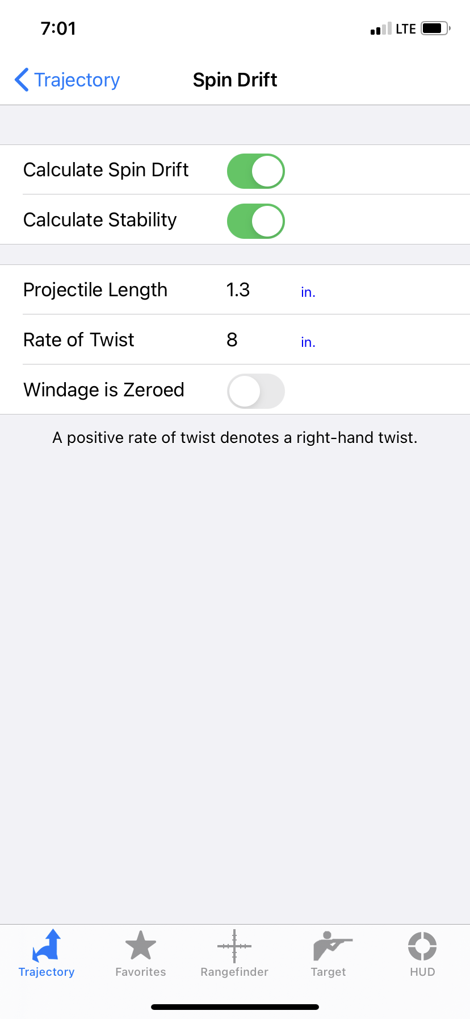Change Rate of Twist unit "in."
This screenshot has height=1019, width=470.
point(308,342)
